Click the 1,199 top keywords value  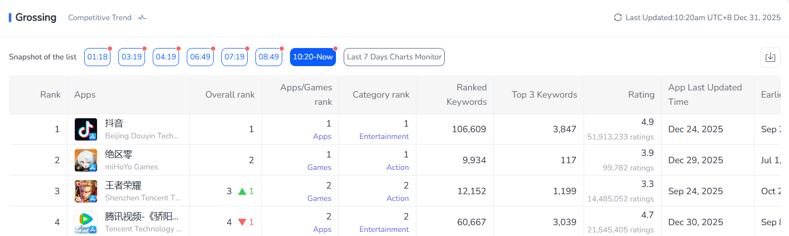pyautogui.click(x=565, y=191)
